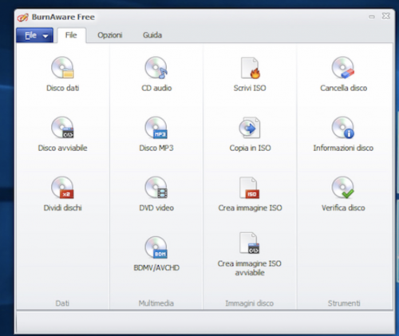
Task: Switch to the File tab
Action: click(x=71, y=35)
